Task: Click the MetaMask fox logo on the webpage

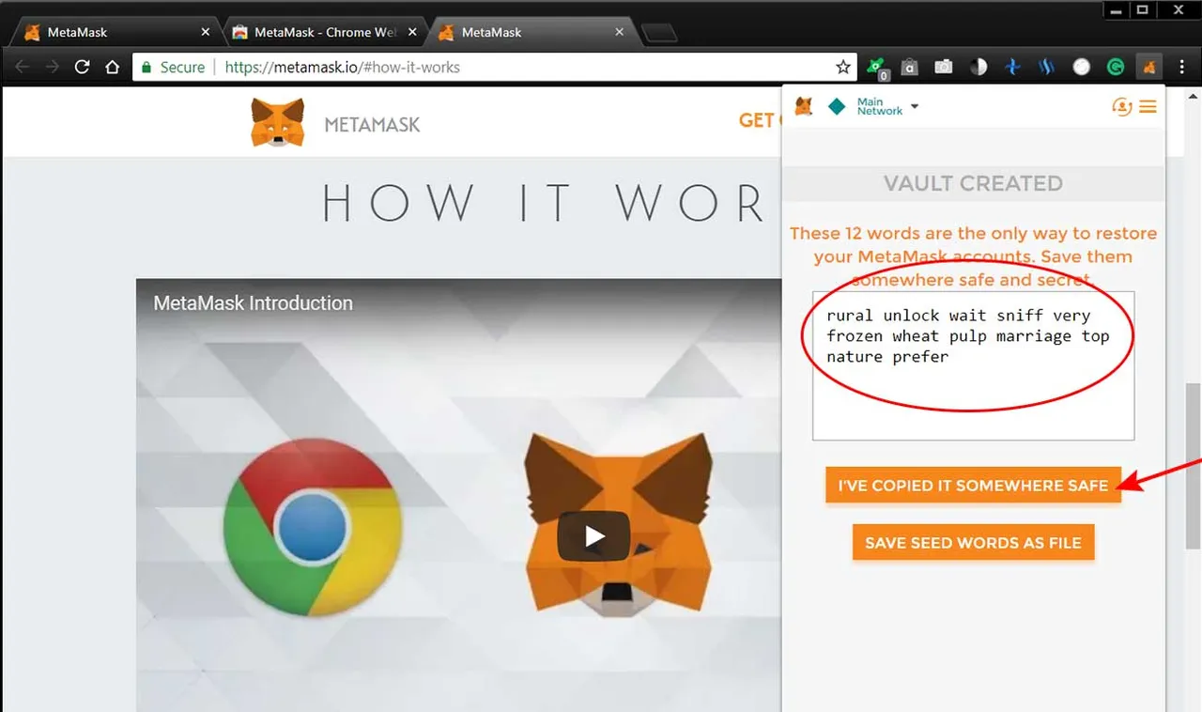Action: 278,123
